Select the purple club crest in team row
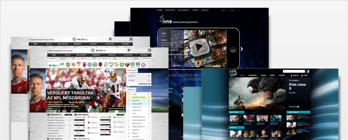This screenshot has height=140, width=348. point(143,65)
